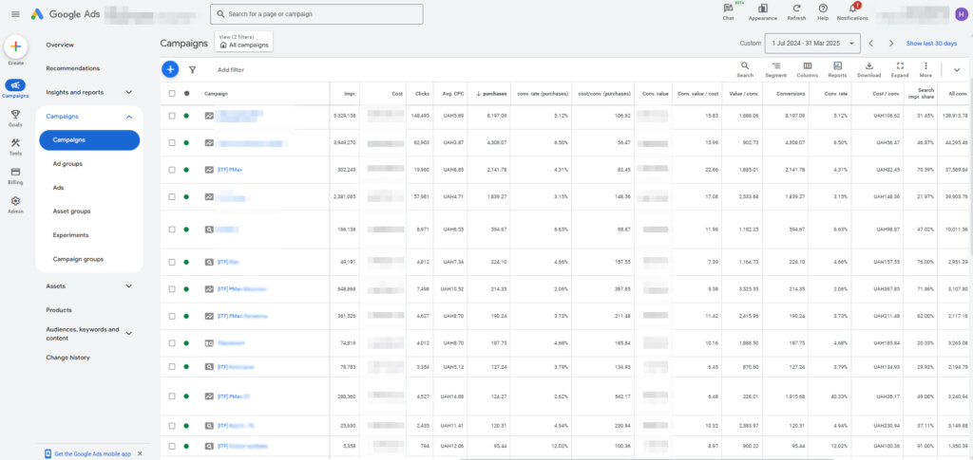Click the Show last 30 days link
Screen dimensions: 973x460
[x=931, y=44]
